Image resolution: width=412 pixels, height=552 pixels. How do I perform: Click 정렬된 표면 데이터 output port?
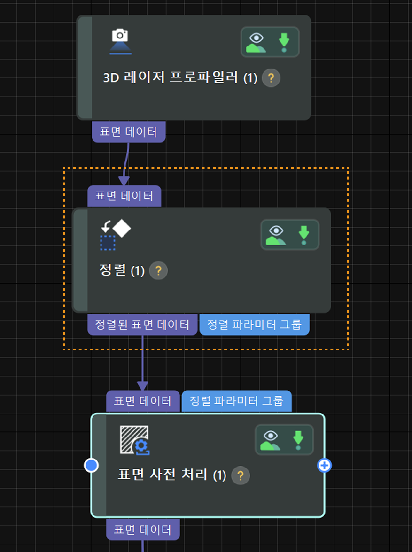(142, 325)
